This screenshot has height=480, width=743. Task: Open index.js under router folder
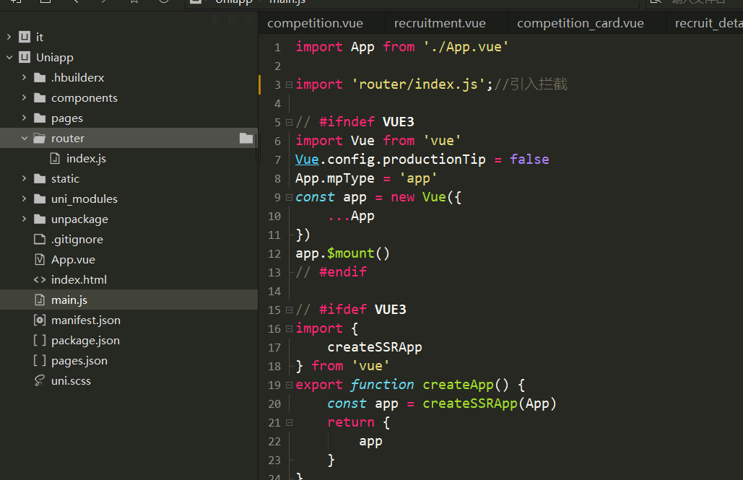tap(85, 159)
